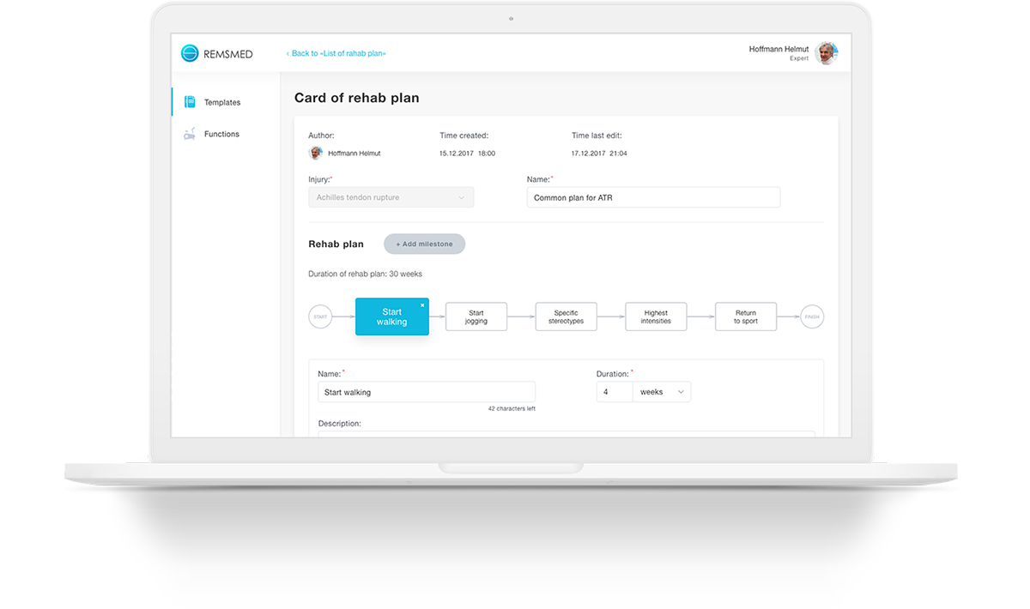Image resolution: width=1030 pixels, height=609 pixels.
Task: Select the FINISH node of the timeline
Action: pyautogui.click(x=812, y=317)
